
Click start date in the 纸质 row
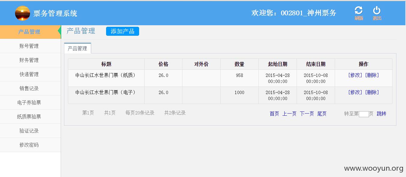[x=278, y=78]
